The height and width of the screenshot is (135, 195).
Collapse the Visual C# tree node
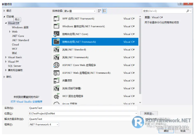tap(6, 23)
